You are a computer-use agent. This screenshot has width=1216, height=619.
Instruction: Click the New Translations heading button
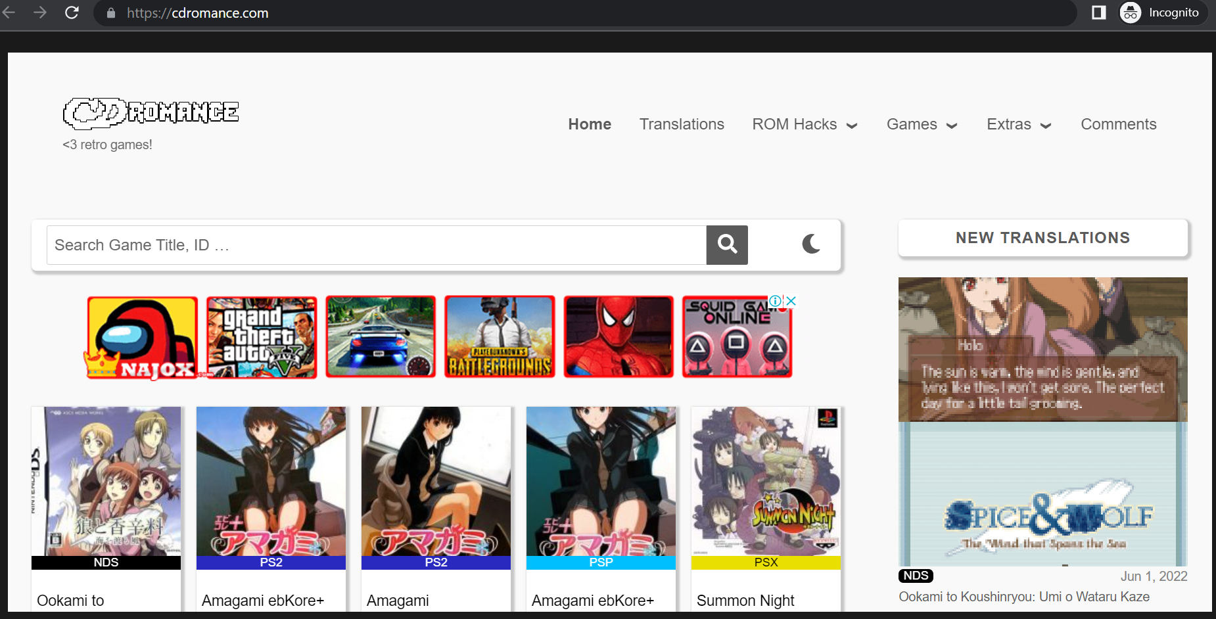(1042, 238)
